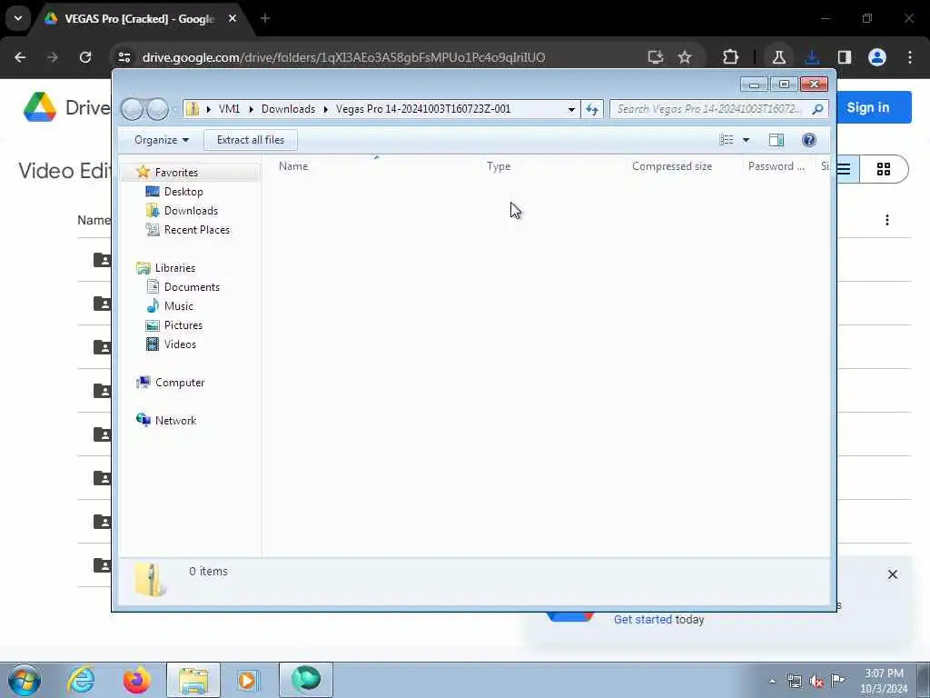Screen dimensions: 930x698
Task: Click the Vegas Pro 14 breadcrumb segment
Action: [x=423, y=109]
